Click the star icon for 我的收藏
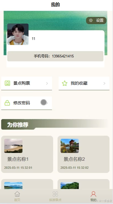Viewport: 113px width, 204px height. (x=65, y=83)
